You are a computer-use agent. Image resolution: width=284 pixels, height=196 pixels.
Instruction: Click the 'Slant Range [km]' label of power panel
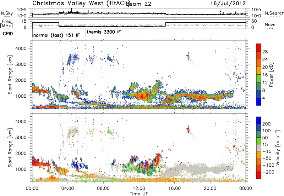(x=10, y=75)
